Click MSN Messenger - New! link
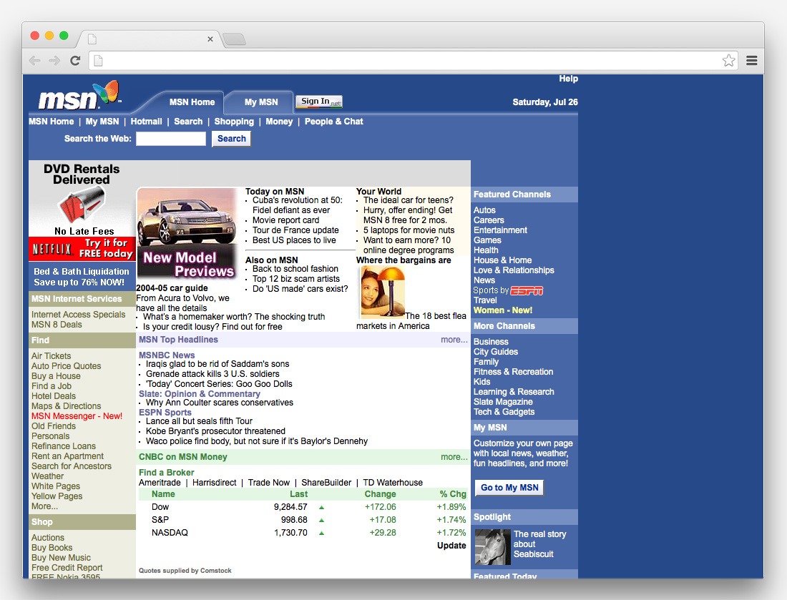This screenshot has width=787, height=600. 77,416
